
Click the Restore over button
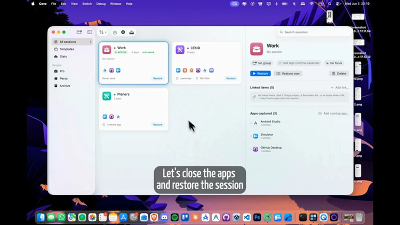288,73
